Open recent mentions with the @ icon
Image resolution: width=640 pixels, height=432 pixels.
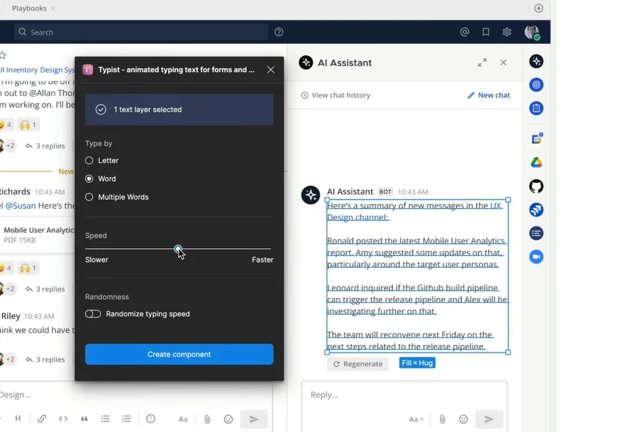464,32
